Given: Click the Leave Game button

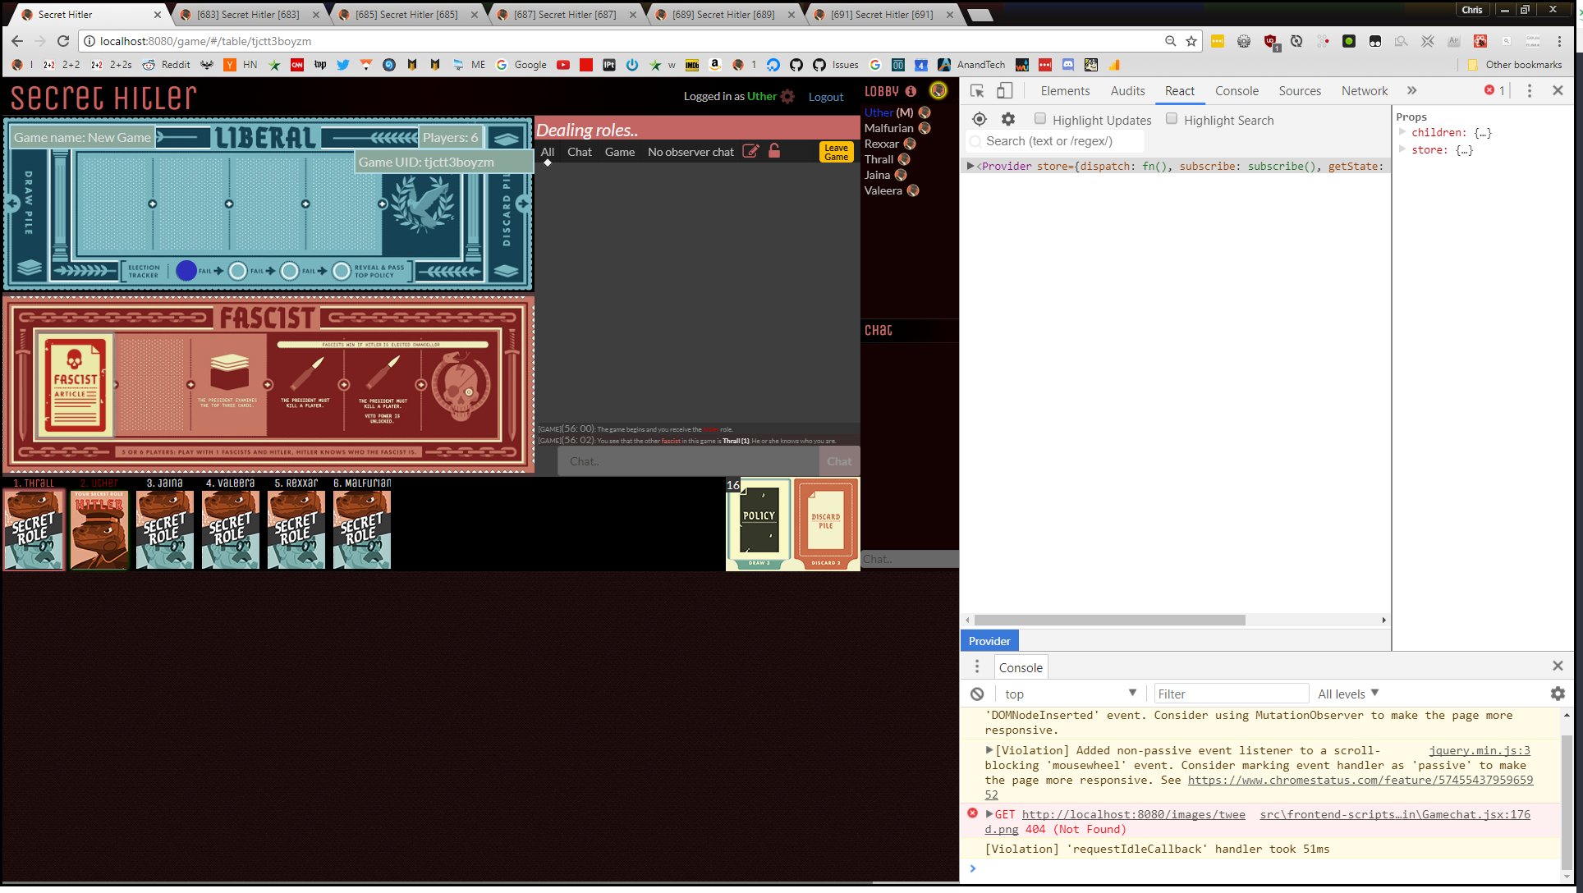Looking at the screenshot, I should (836, 152).
